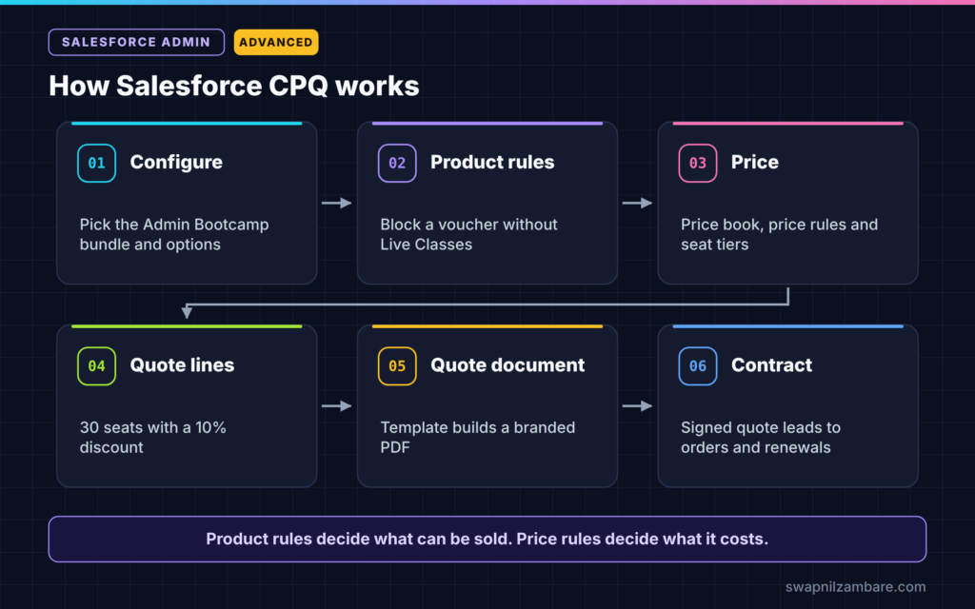Click text Price book, price rules and seat tiers
The image size is (975, 609).
coord(779,234)
